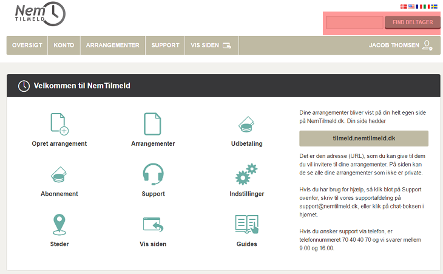This screenshot has height=274, width=443.
Task: Click the Opret arrangement label
Action: point(59,143)
